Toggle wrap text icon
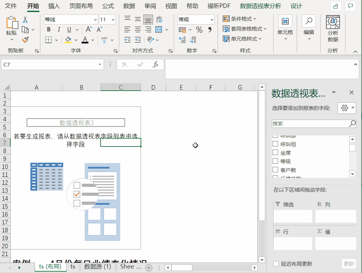This screenshot has width=362, height=273. pyautogui.click(x=159, y=19)
